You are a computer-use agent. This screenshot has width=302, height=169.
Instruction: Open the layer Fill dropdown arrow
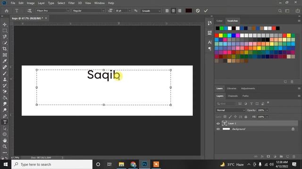(267, 117)
